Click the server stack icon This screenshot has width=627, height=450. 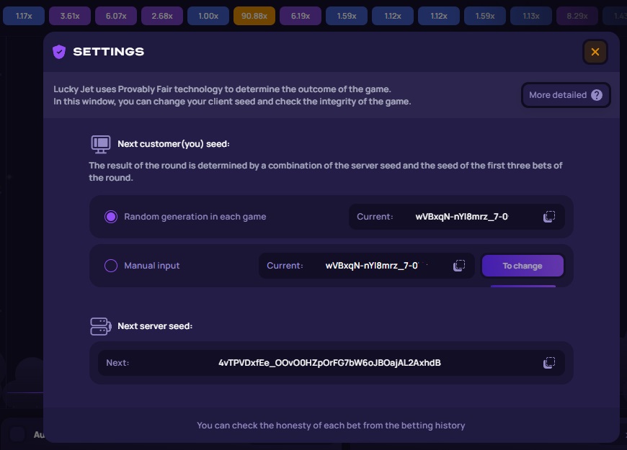pyautogui.click(x=100, y=326)
